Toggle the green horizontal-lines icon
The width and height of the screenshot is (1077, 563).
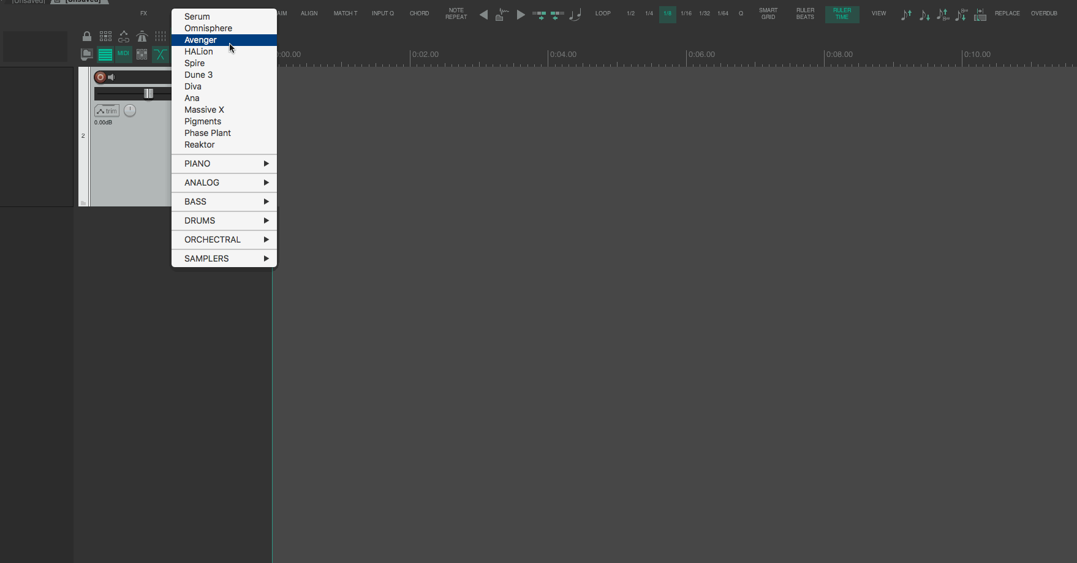coord(105,55)
